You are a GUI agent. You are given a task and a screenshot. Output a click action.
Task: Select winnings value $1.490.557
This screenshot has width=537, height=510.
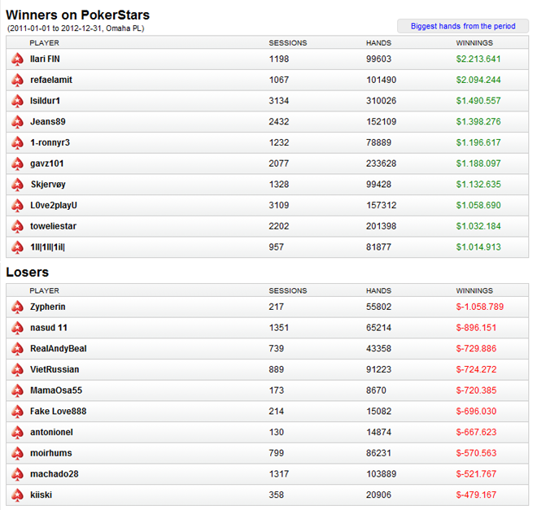(x=478, y=101)
